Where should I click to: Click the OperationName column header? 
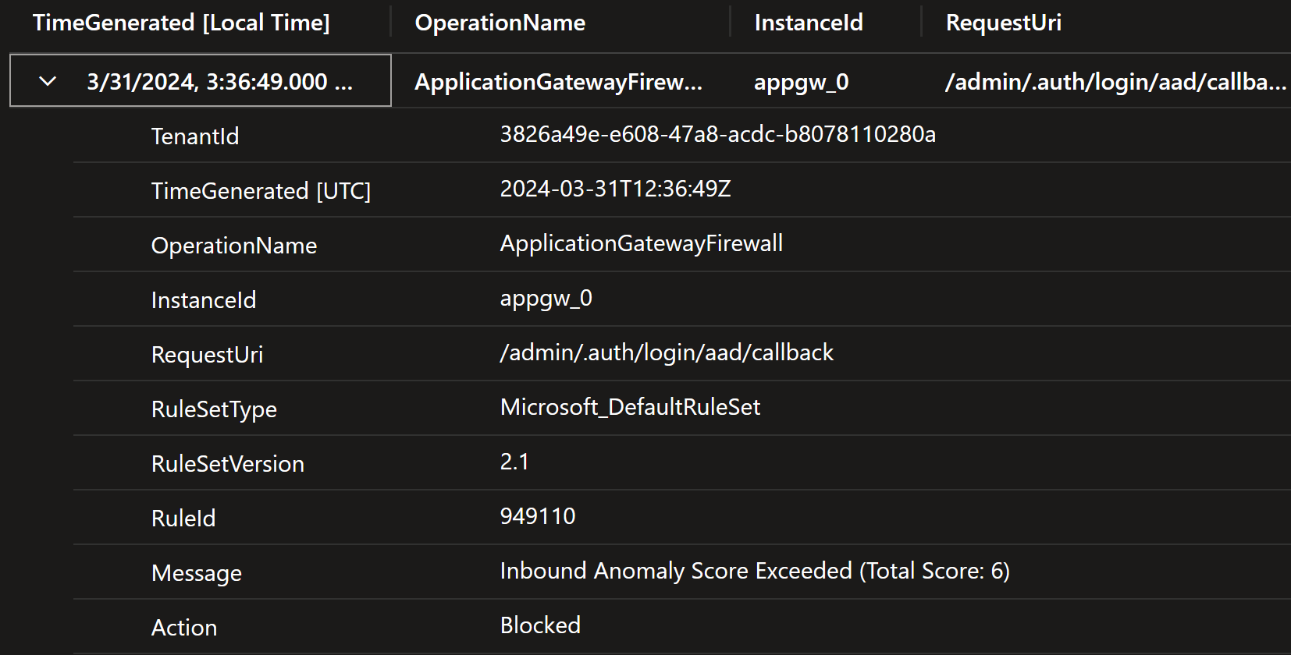click(x=500, y=23)
